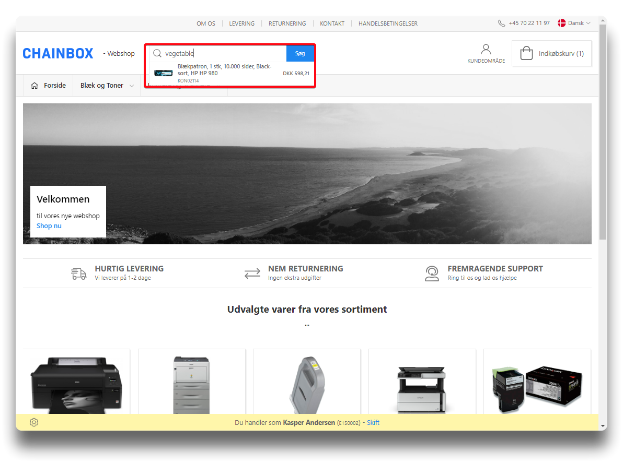Click the phone icon near the number

[502, 23]
